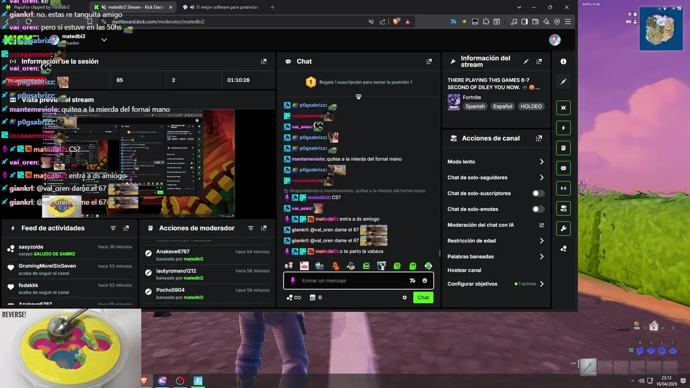Click GrumingMorelSixSeven in the activity feed
Screen dimensions: 690x388
(47, 266)
